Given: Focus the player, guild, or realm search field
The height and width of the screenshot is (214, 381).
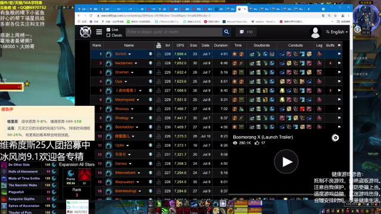Looking at the screenshot, I should click(x=174, y=32).
